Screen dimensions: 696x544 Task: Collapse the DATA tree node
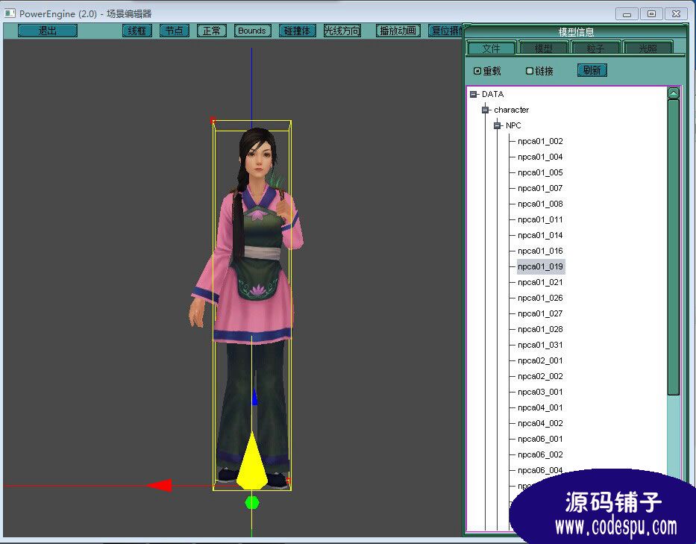click(x=474, y=94)
